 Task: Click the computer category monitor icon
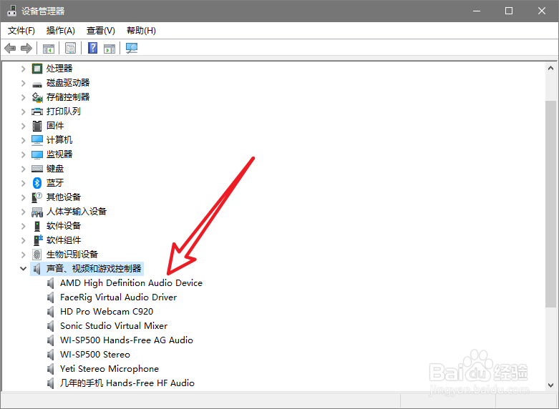37,140
